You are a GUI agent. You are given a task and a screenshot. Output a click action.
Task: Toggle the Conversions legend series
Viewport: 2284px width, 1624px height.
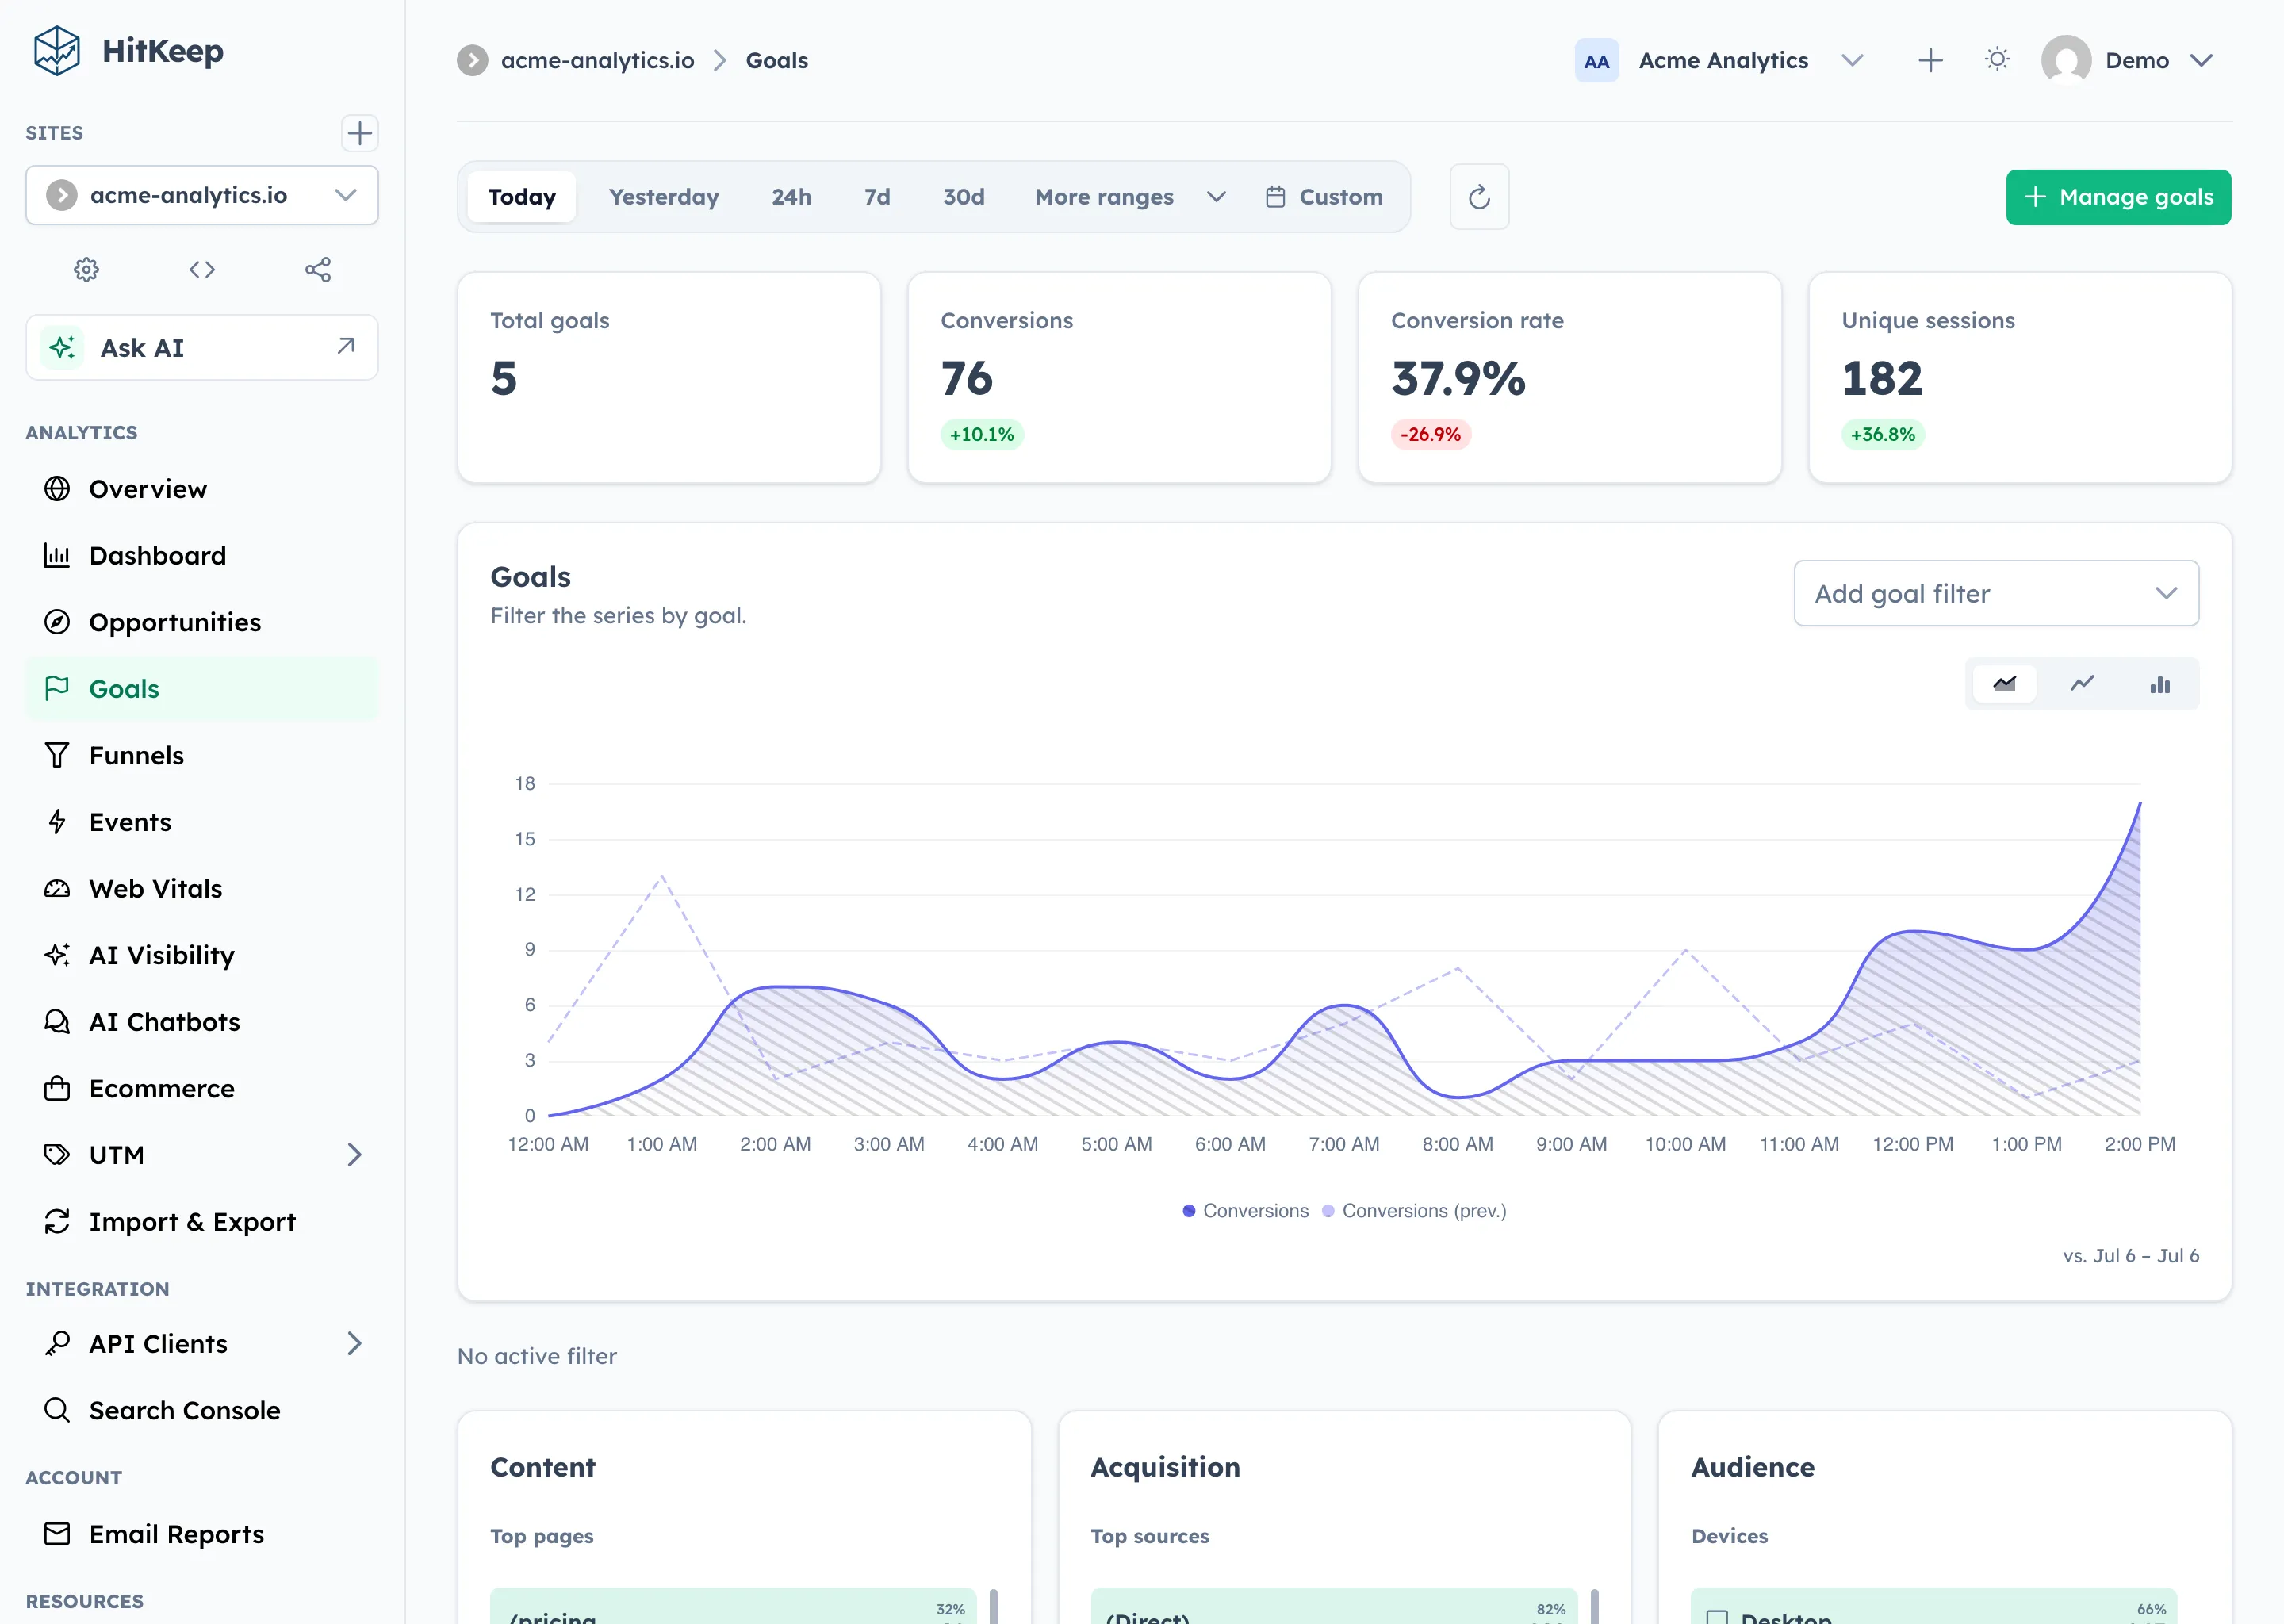click(x=1245, y=1211)
